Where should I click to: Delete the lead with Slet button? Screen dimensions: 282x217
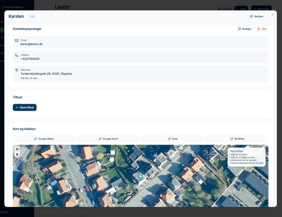pyautogui.click(x=262, y=29)
